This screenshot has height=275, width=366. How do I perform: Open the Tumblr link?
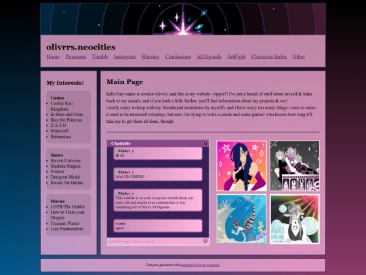[100, 56]
